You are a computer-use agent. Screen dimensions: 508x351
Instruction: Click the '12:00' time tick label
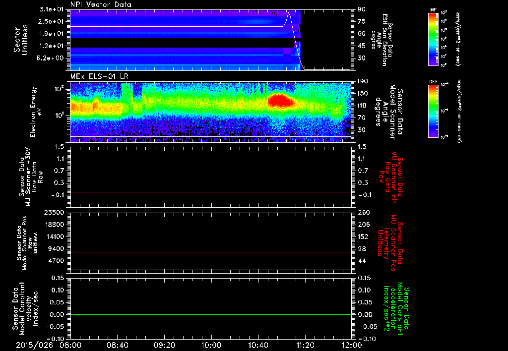352,346
